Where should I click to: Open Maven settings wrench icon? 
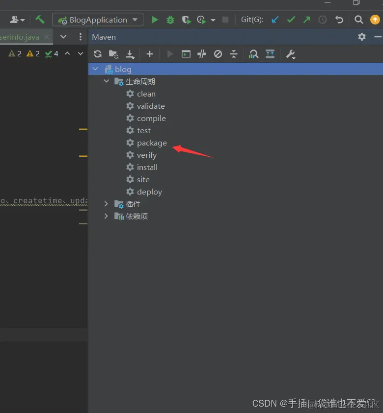pos(291,54)
